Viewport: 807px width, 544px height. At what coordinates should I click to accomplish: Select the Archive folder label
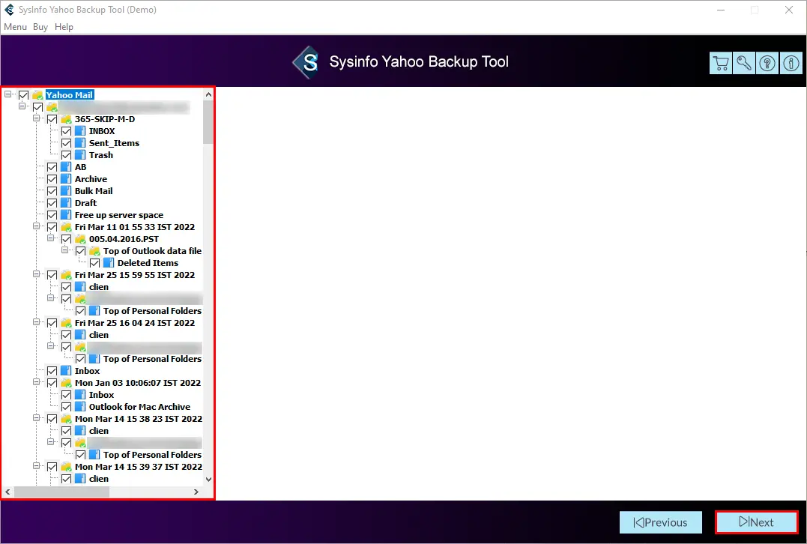91,179
